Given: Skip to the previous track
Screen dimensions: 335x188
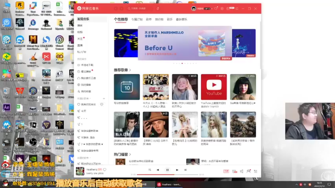Looking at the screenshot, I should coord(158,170).
